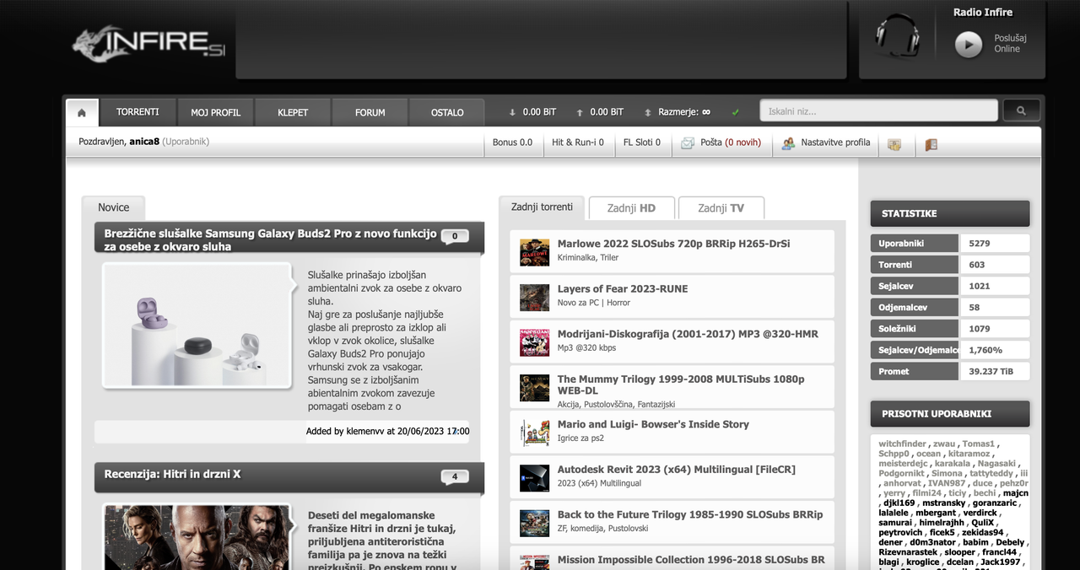
Task: Open the TORRENTI menu
Action: coord(138,112)
